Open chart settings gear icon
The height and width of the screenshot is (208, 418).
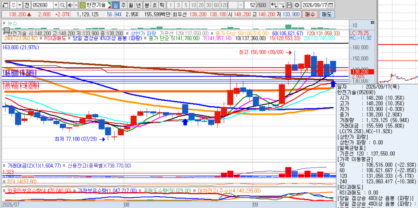coord(297,5)
